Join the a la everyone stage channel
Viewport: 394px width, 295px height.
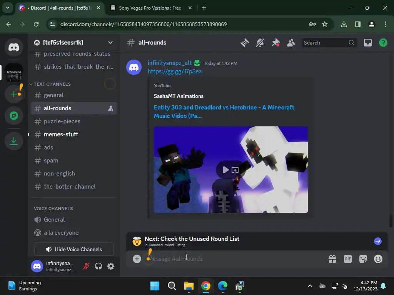pyautogui.click(x=74, y=233)
